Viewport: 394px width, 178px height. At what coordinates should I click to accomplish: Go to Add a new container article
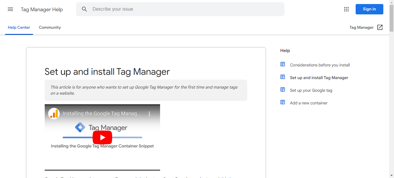pyautogui.click(x=309, y=103)
